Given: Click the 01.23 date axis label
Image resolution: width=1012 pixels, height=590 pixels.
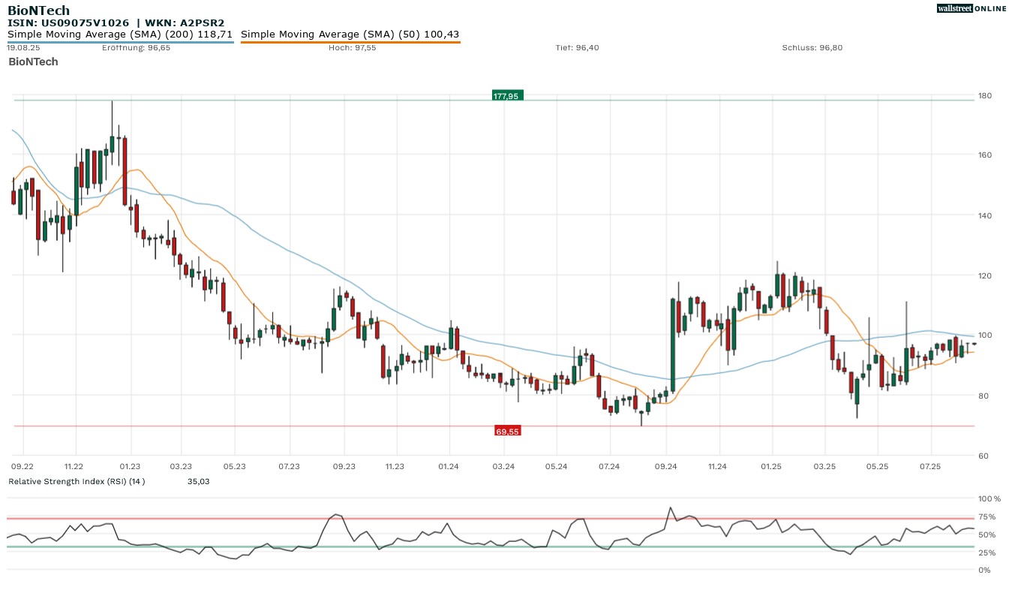Looking at the screenshot, I should 131,466.
